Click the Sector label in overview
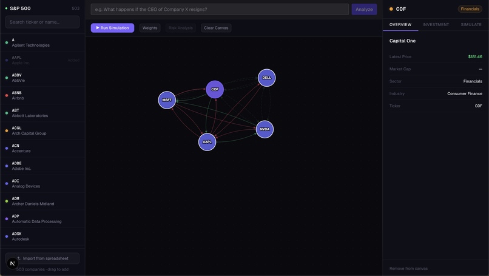 point(395,81)
